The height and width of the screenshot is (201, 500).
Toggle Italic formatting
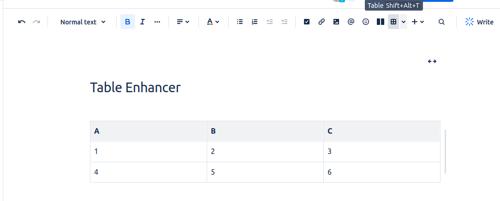coord(143,22)
